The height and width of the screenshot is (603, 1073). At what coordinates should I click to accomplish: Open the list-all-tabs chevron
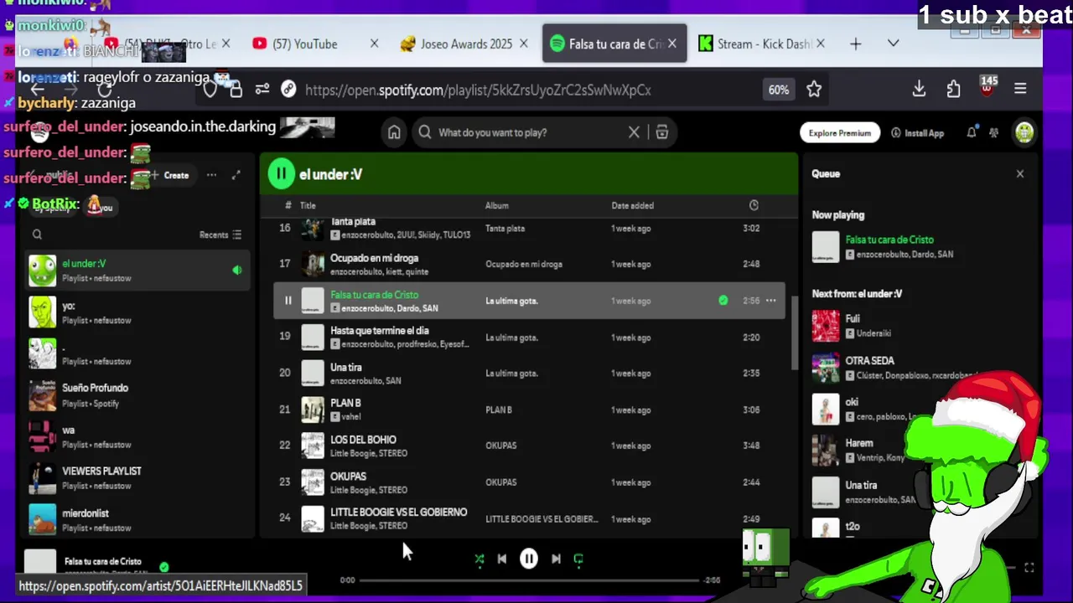pyautogui.click(x=894, y=44)
